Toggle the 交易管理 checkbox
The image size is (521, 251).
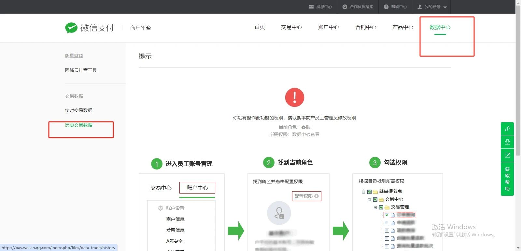pyautogui.click(x=381, y=207)
